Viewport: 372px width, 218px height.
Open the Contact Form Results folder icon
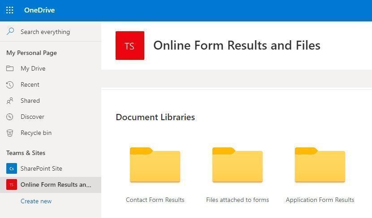click(155, 165)
